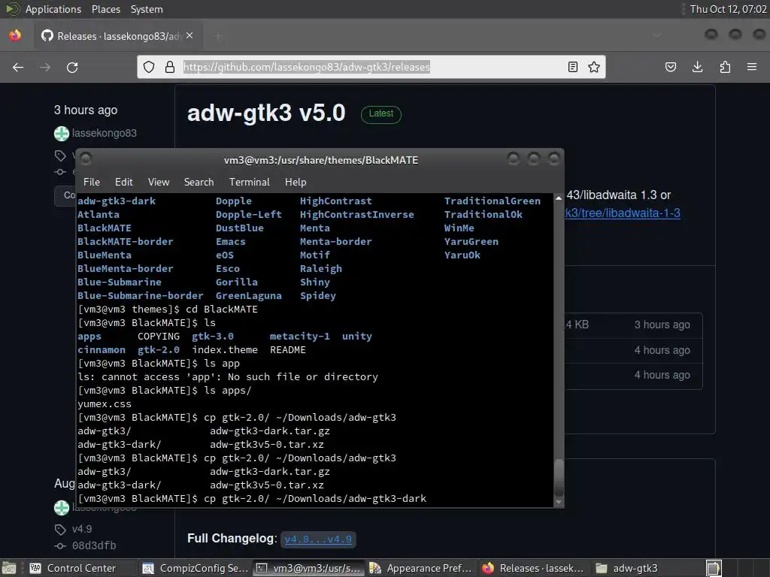
Task: Click the terminal scrollbar thumb
Action: point(559,477)
